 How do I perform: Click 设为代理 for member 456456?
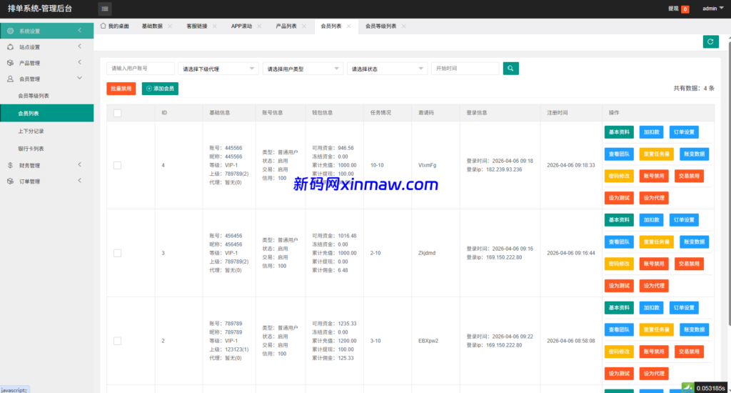point(654,286)
